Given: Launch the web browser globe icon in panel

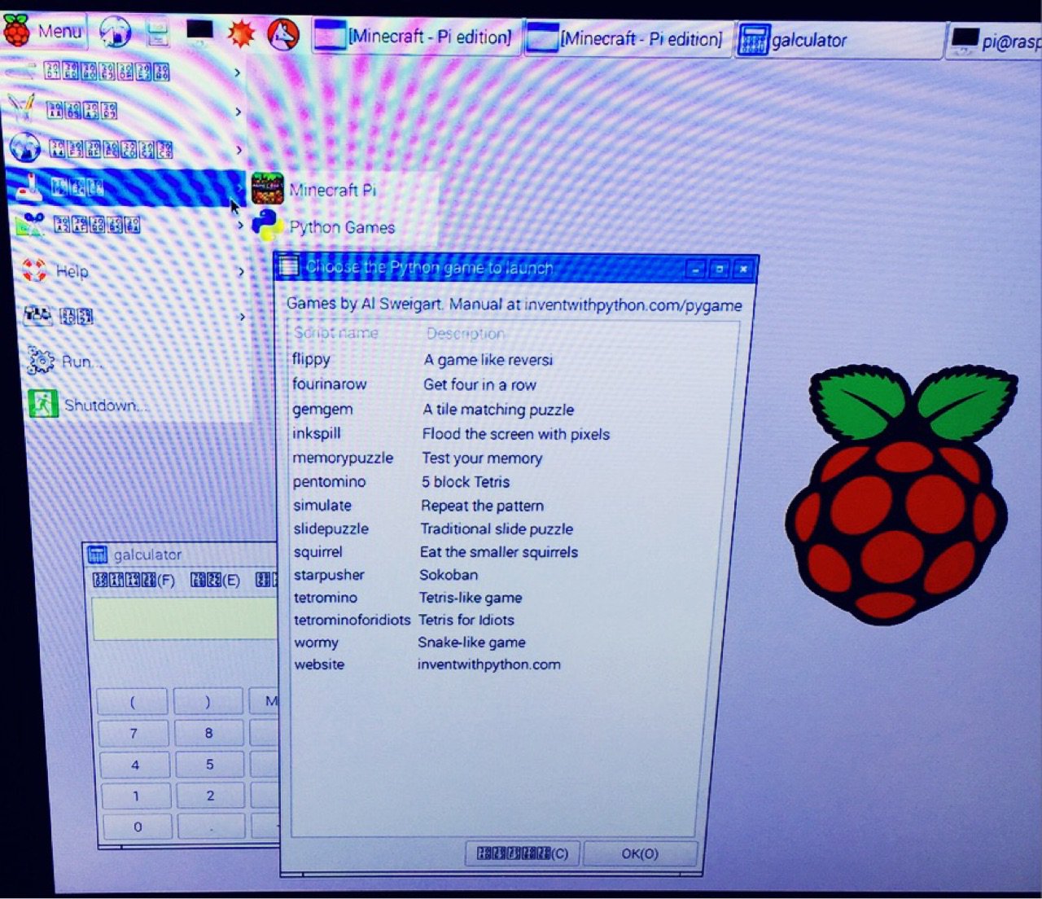Looking at the screenshot, I should pyautogui.click(x=116, y=32).
